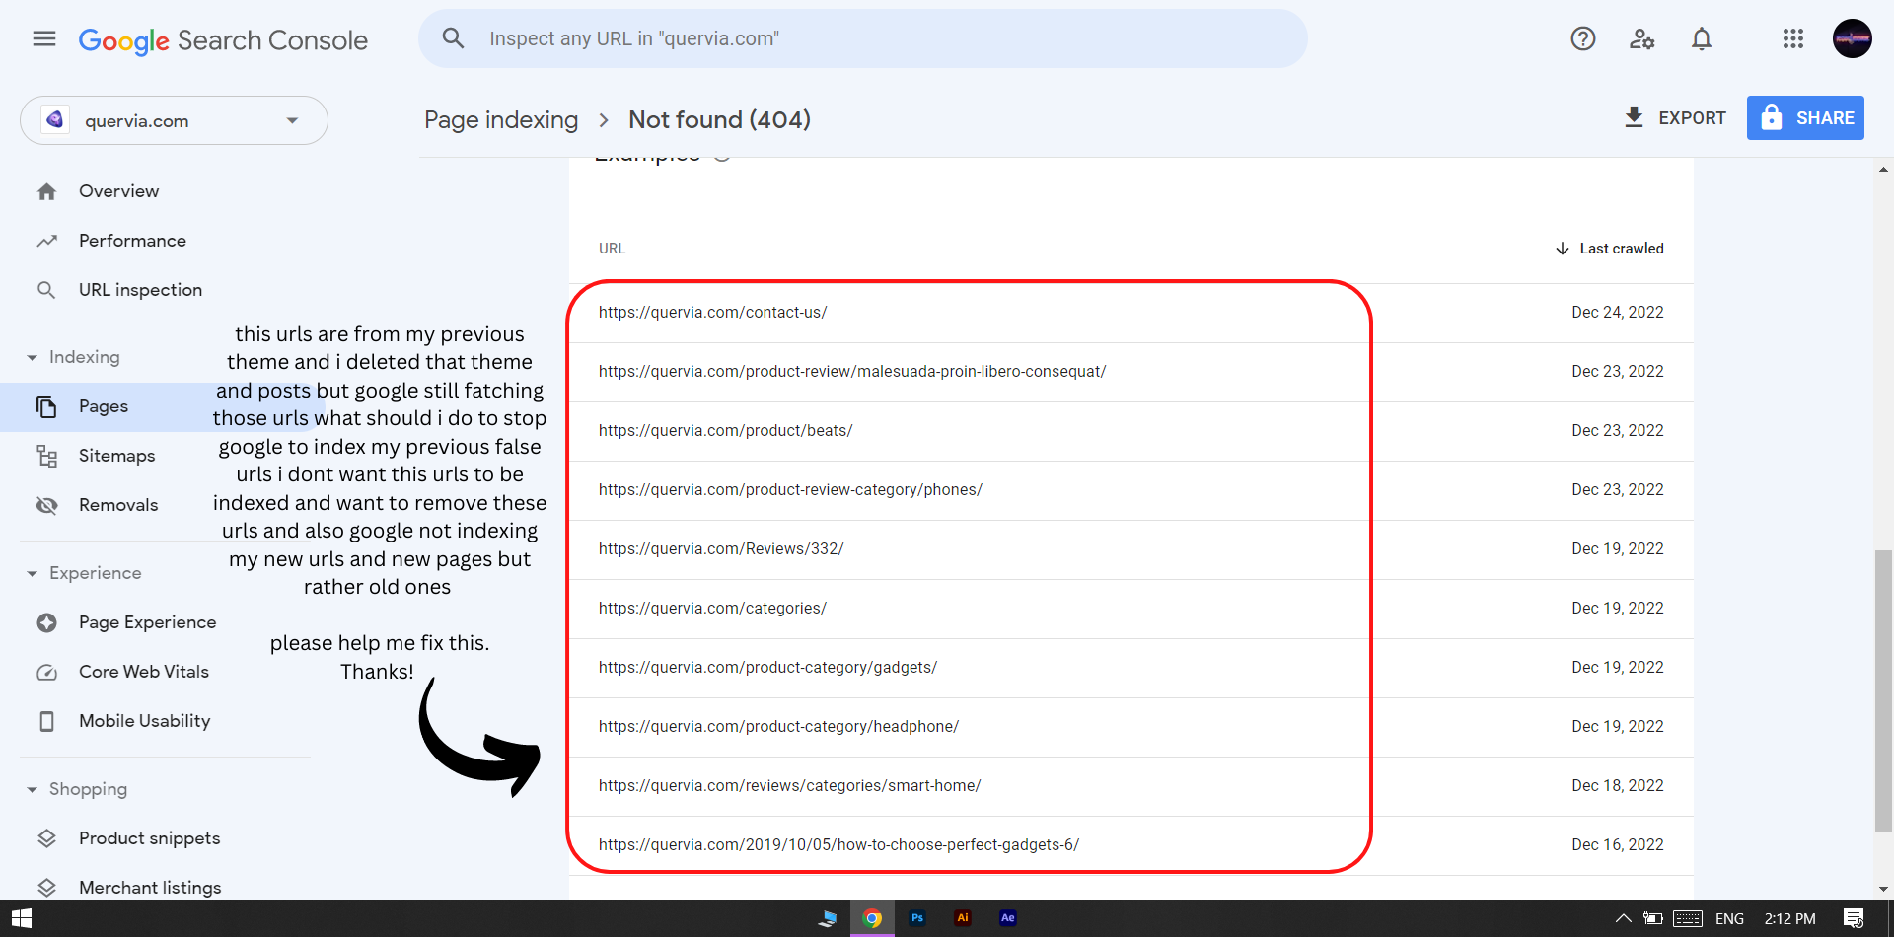The image size is (1894, 940).
Task: Open the Google account avatar
Action: (1853, 38)
